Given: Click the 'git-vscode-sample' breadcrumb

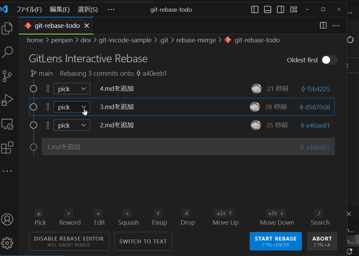Looking at the screenshot, I should click(x=125, y=40).
